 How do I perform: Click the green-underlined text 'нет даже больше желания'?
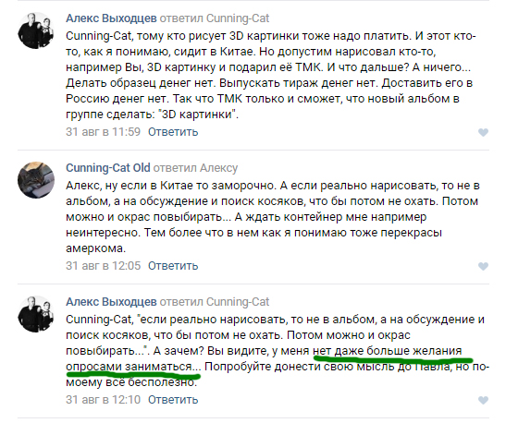[x=388, y=351]
